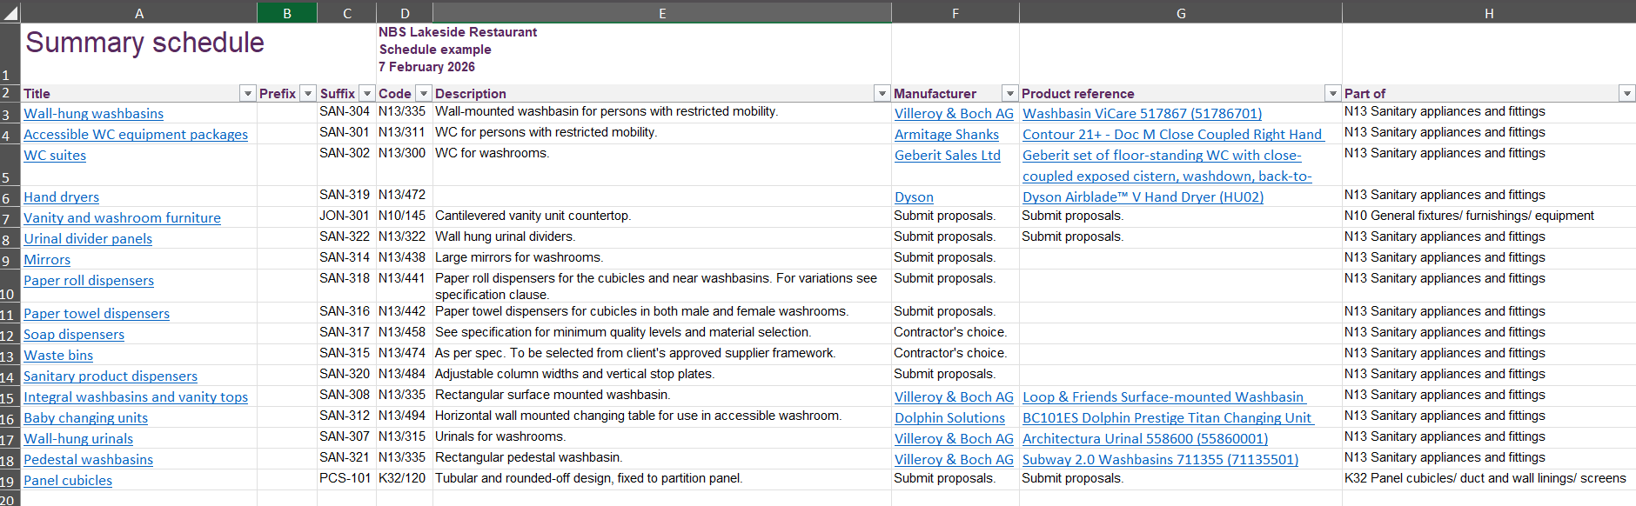Open the Code column filter dropdown

(x=424, y=94)
